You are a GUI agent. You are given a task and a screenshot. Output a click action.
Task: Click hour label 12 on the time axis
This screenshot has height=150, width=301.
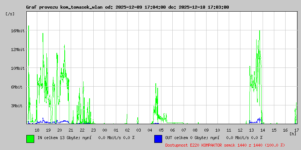[240, 130]
